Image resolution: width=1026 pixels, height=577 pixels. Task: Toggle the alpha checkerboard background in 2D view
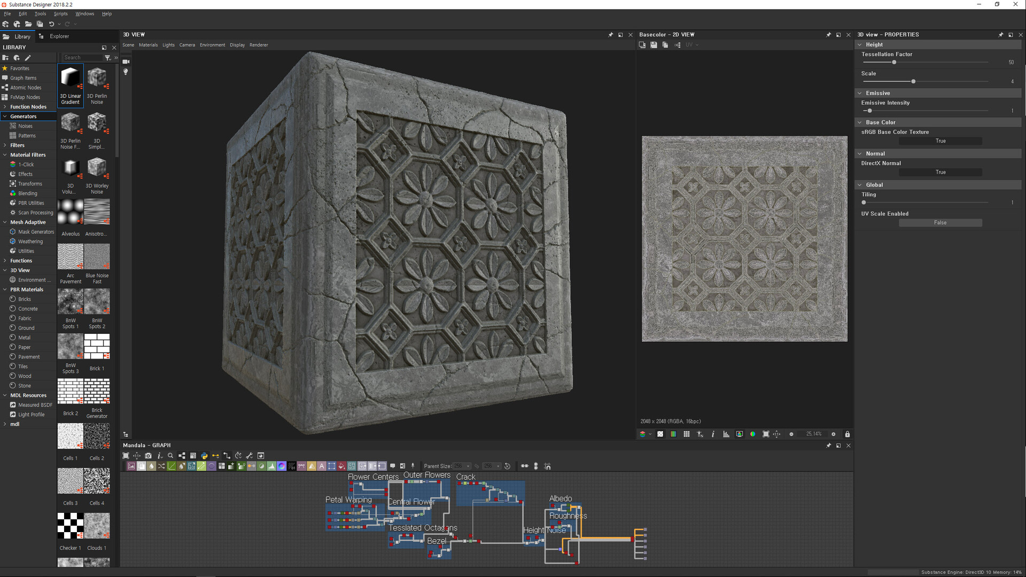[660, 434]
